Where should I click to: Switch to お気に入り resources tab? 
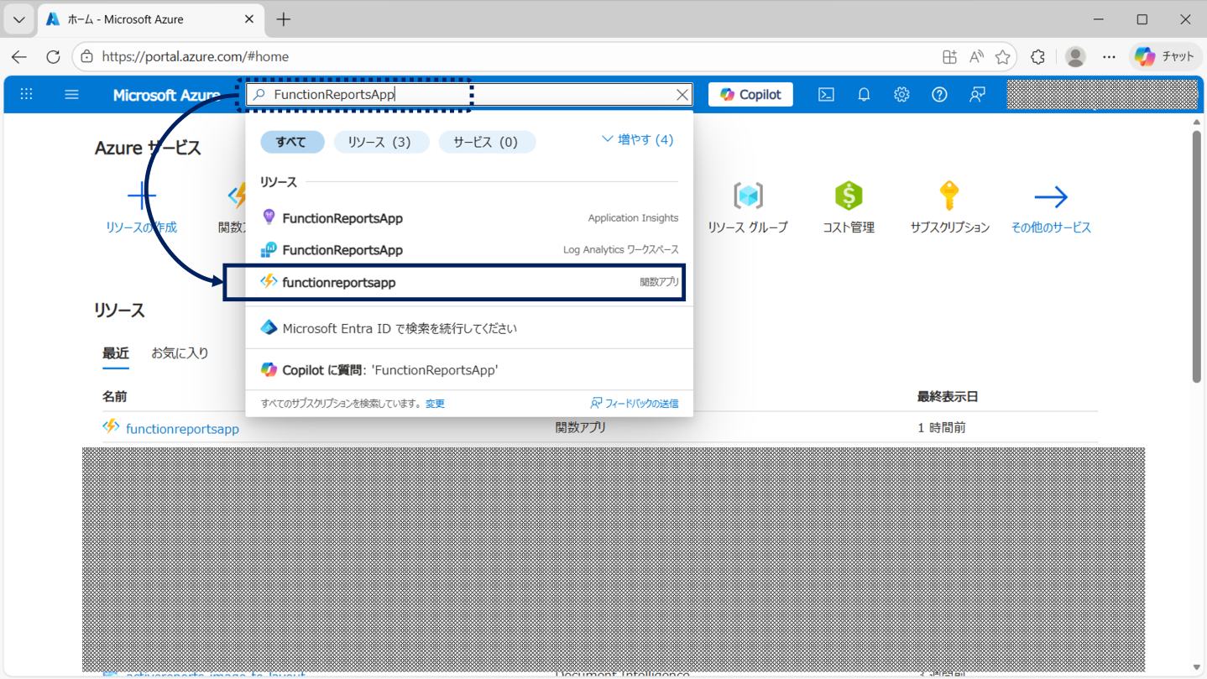click(180, 353)
